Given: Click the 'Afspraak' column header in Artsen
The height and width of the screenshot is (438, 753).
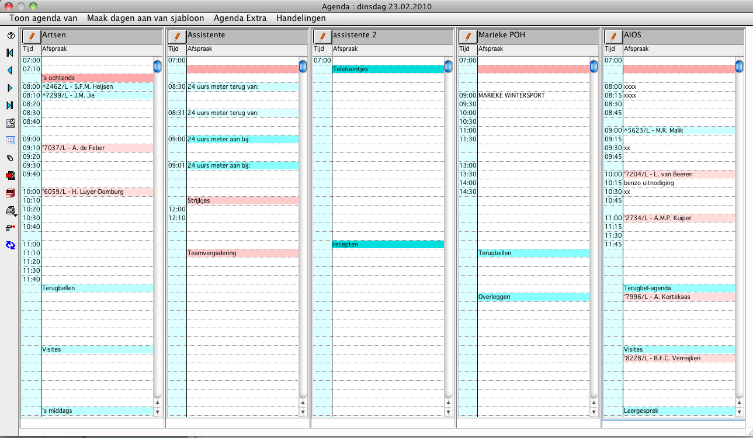Looking at the screenshot, I should coord(102,49).
